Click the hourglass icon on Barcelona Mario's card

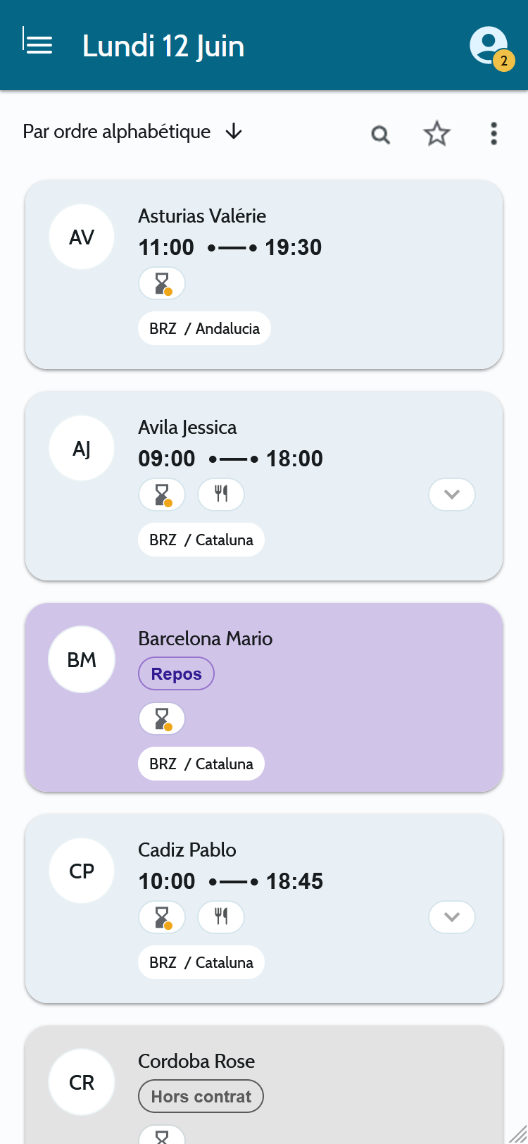click(x=162, y=719)
